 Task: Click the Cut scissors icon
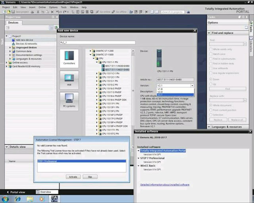[x=38, y=12]
